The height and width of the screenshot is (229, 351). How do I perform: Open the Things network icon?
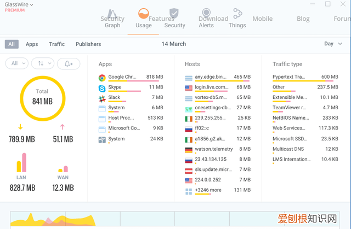coord(237,14)
